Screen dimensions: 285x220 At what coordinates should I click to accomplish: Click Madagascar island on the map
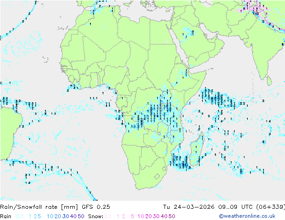[x=197, y=150]
